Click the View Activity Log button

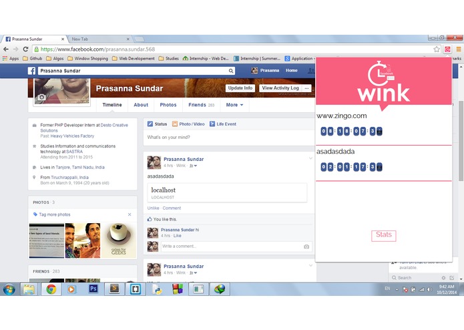(x=280, y=88)
